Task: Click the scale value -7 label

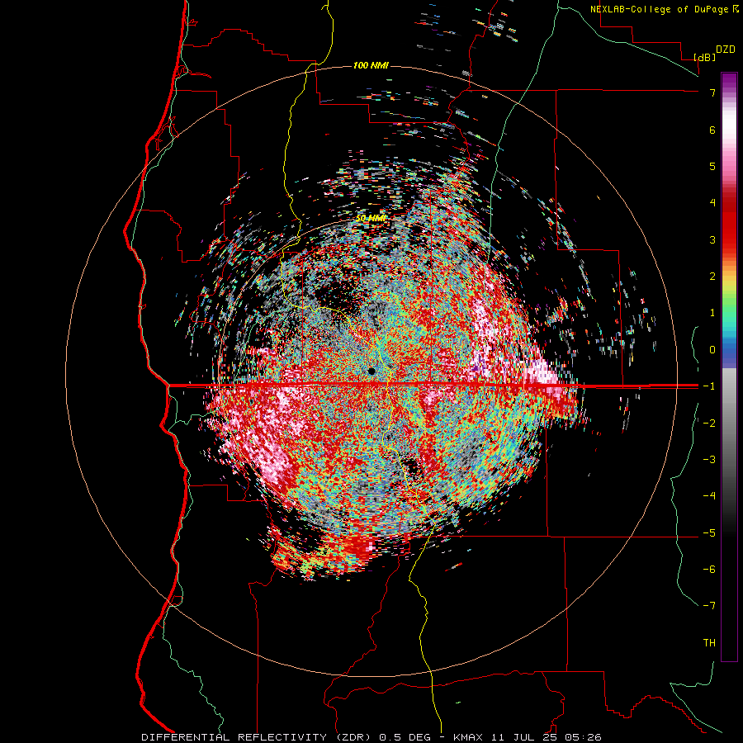Action: pos(709,606)
